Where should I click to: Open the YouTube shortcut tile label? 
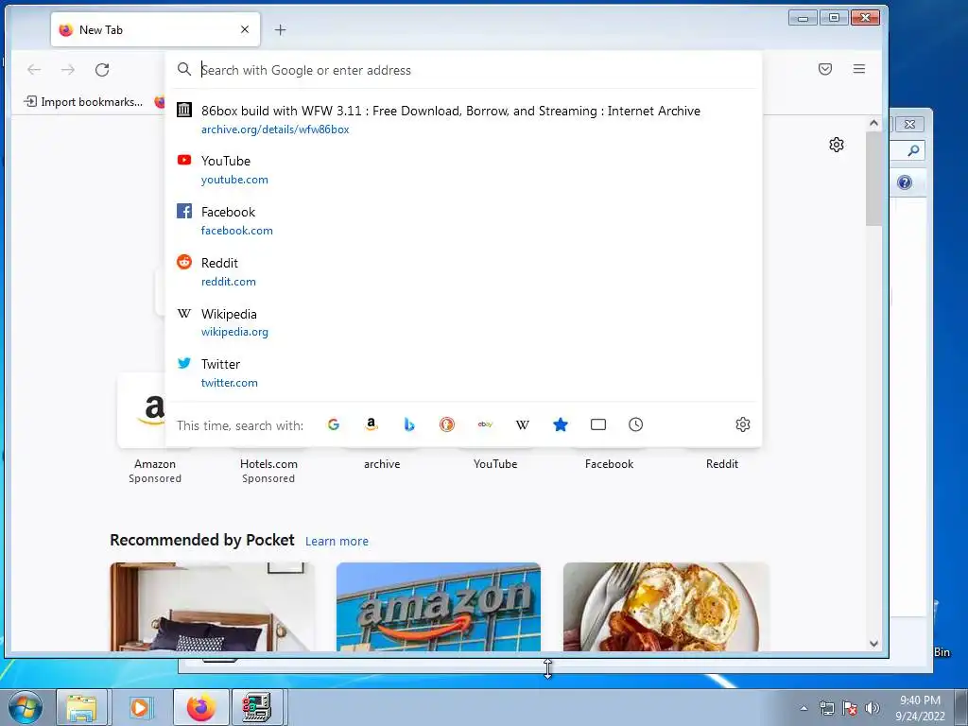(x=495, y=463)
